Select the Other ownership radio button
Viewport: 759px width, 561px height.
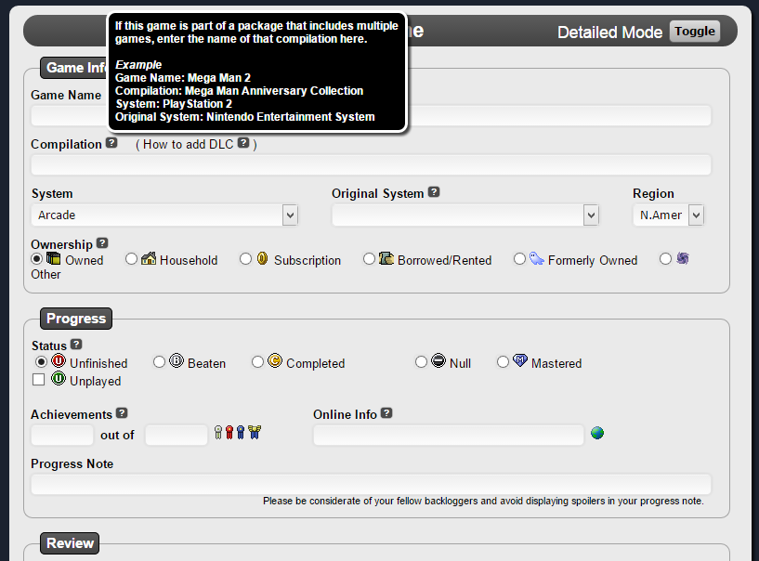[x=665, y=259]
